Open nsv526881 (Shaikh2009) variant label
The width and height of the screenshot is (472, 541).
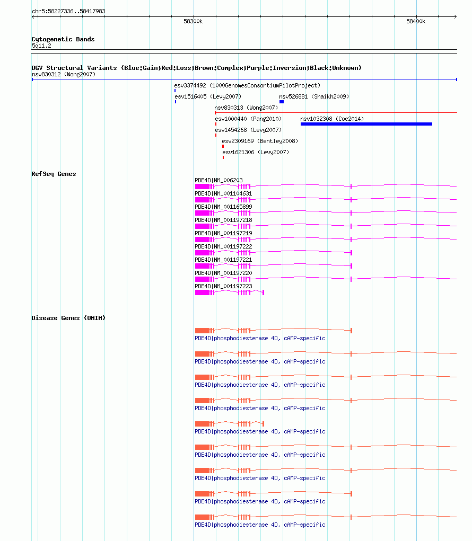(314, 96)
